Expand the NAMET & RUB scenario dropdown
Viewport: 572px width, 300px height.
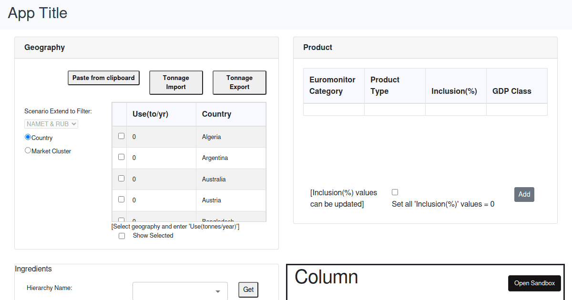[51, 124]
